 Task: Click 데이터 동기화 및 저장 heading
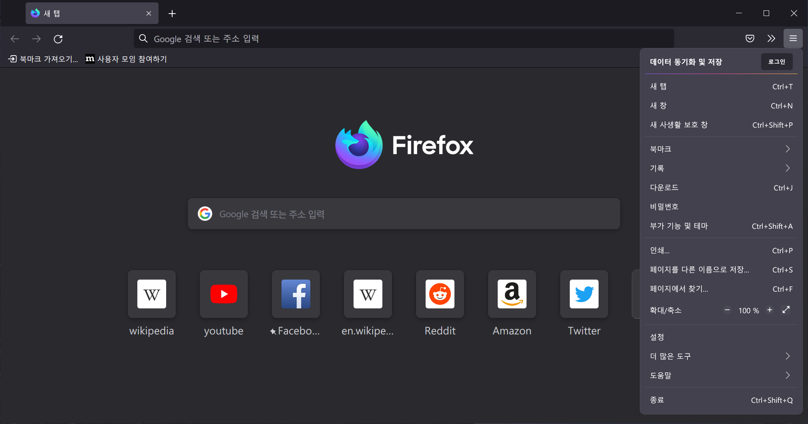[x=686, y=62]
